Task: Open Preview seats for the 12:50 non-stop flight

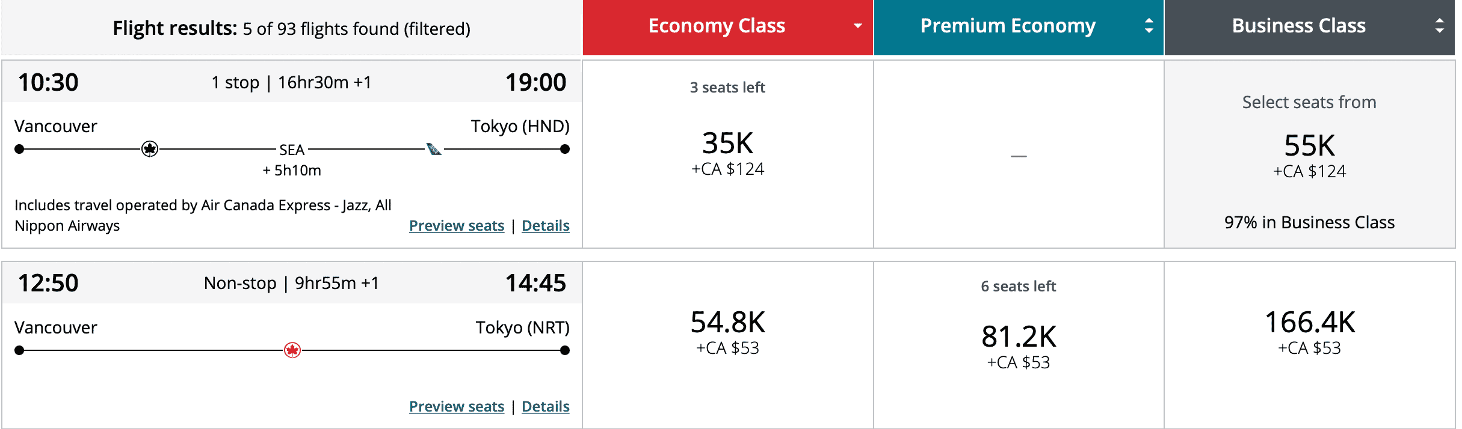Action: (457, 407)
